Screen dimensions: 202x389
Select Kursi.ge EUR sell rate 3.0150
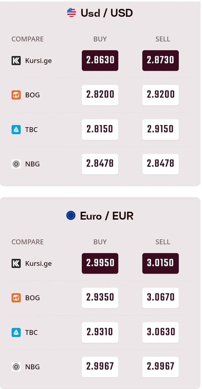(x=160, y=263)
